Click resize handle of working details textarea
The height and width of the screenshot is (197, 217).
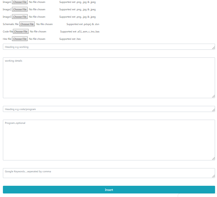point(213,96)
